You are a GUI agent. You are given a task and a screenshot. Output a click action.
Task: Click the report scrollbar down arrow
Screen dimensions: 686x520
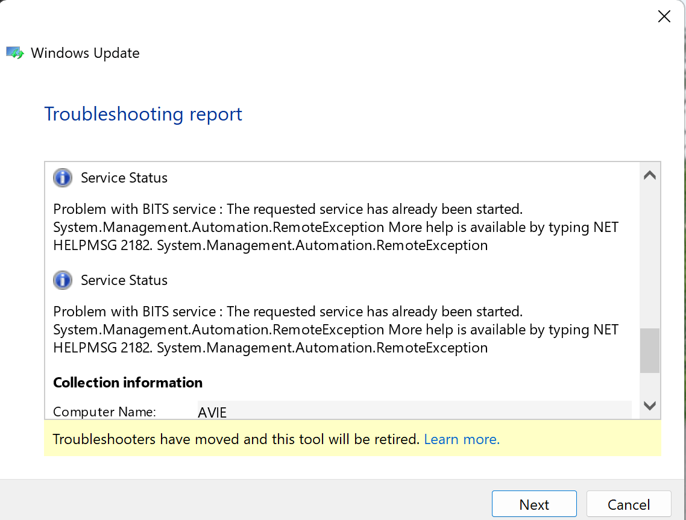point(650,406)
